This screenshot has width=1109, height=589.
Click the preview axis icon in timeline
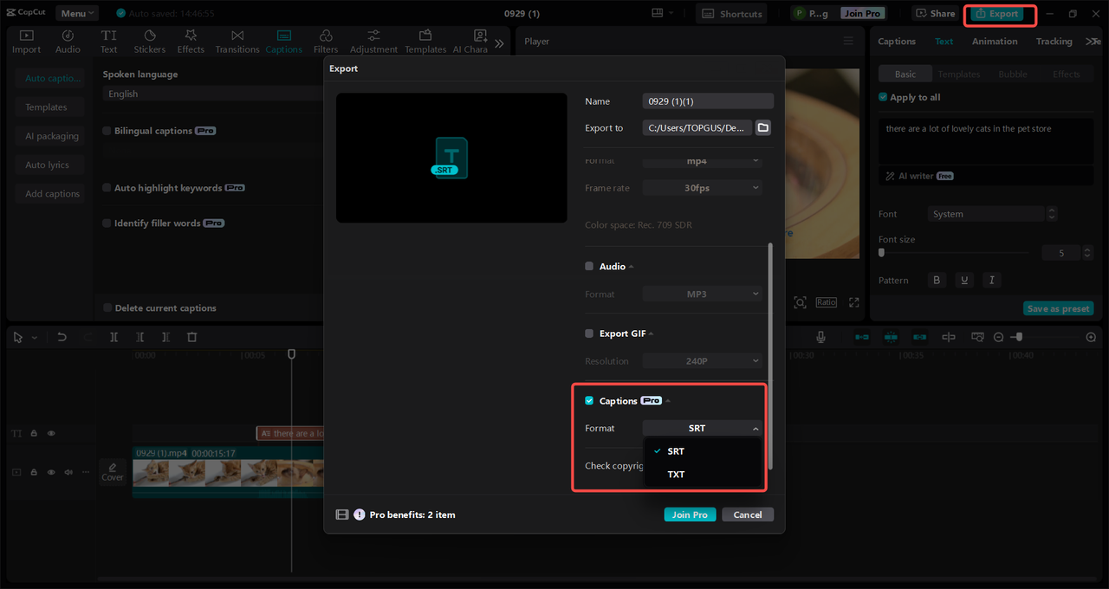click(x=949, y=337)
